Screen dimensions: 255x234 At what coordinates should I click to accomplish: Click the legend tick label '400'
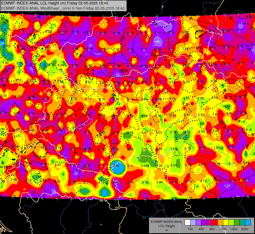pos(201,229)
